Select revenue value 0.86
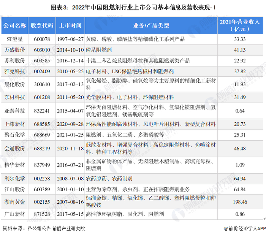Viewport: 266px width, 236px height. [x=240, y=214]
